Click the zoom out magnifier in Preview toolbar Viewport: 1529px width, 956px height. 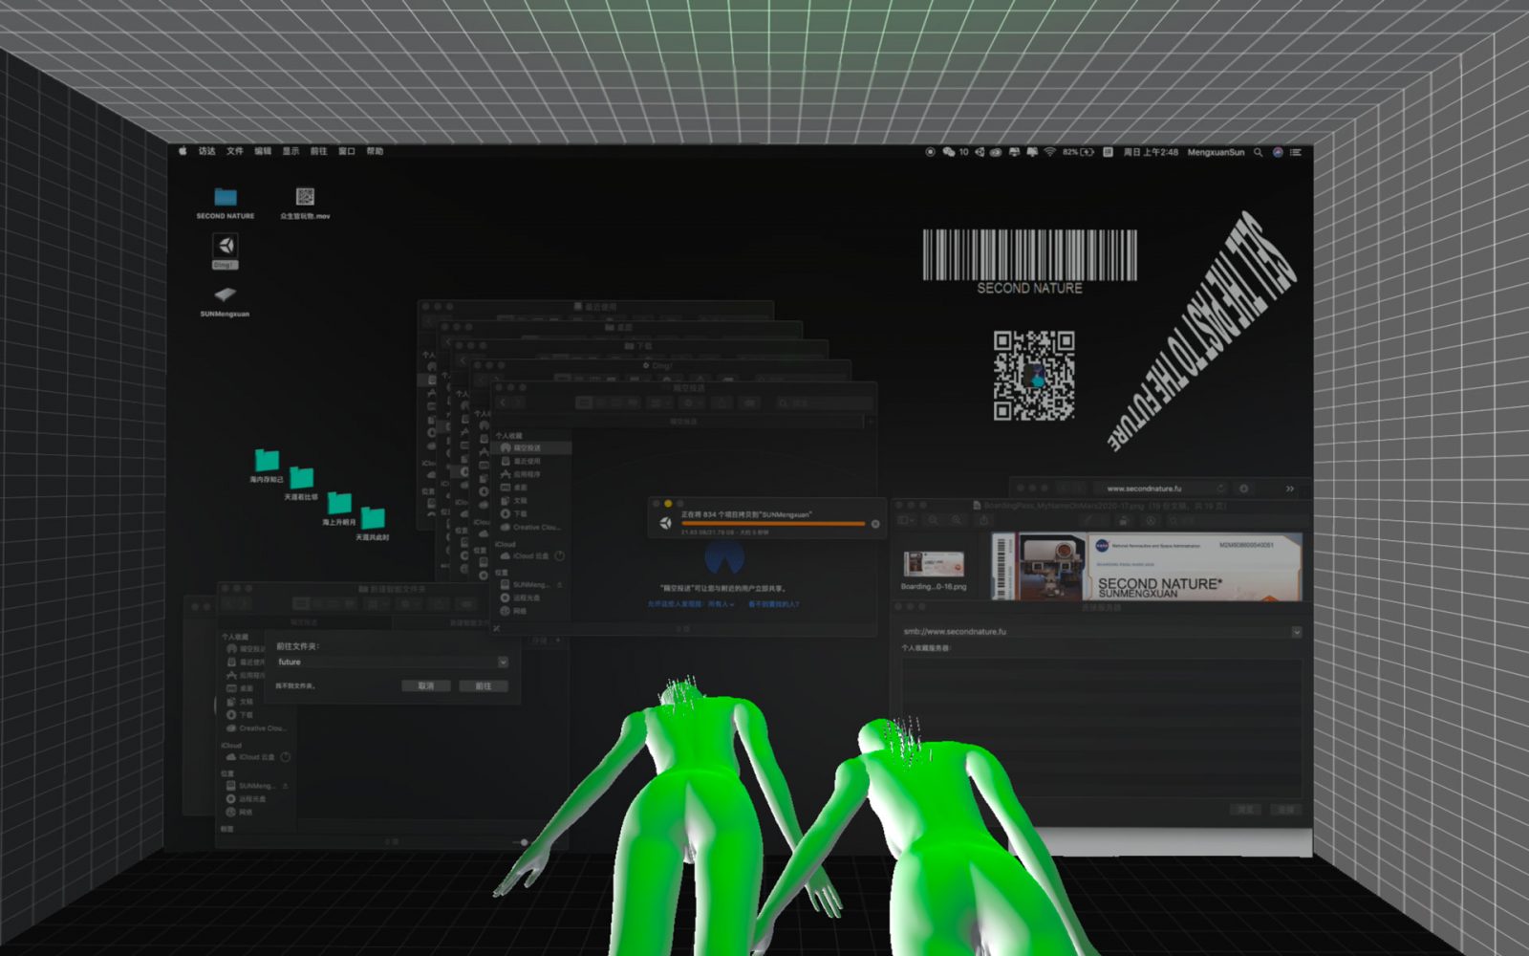click(x=935, y=520)
